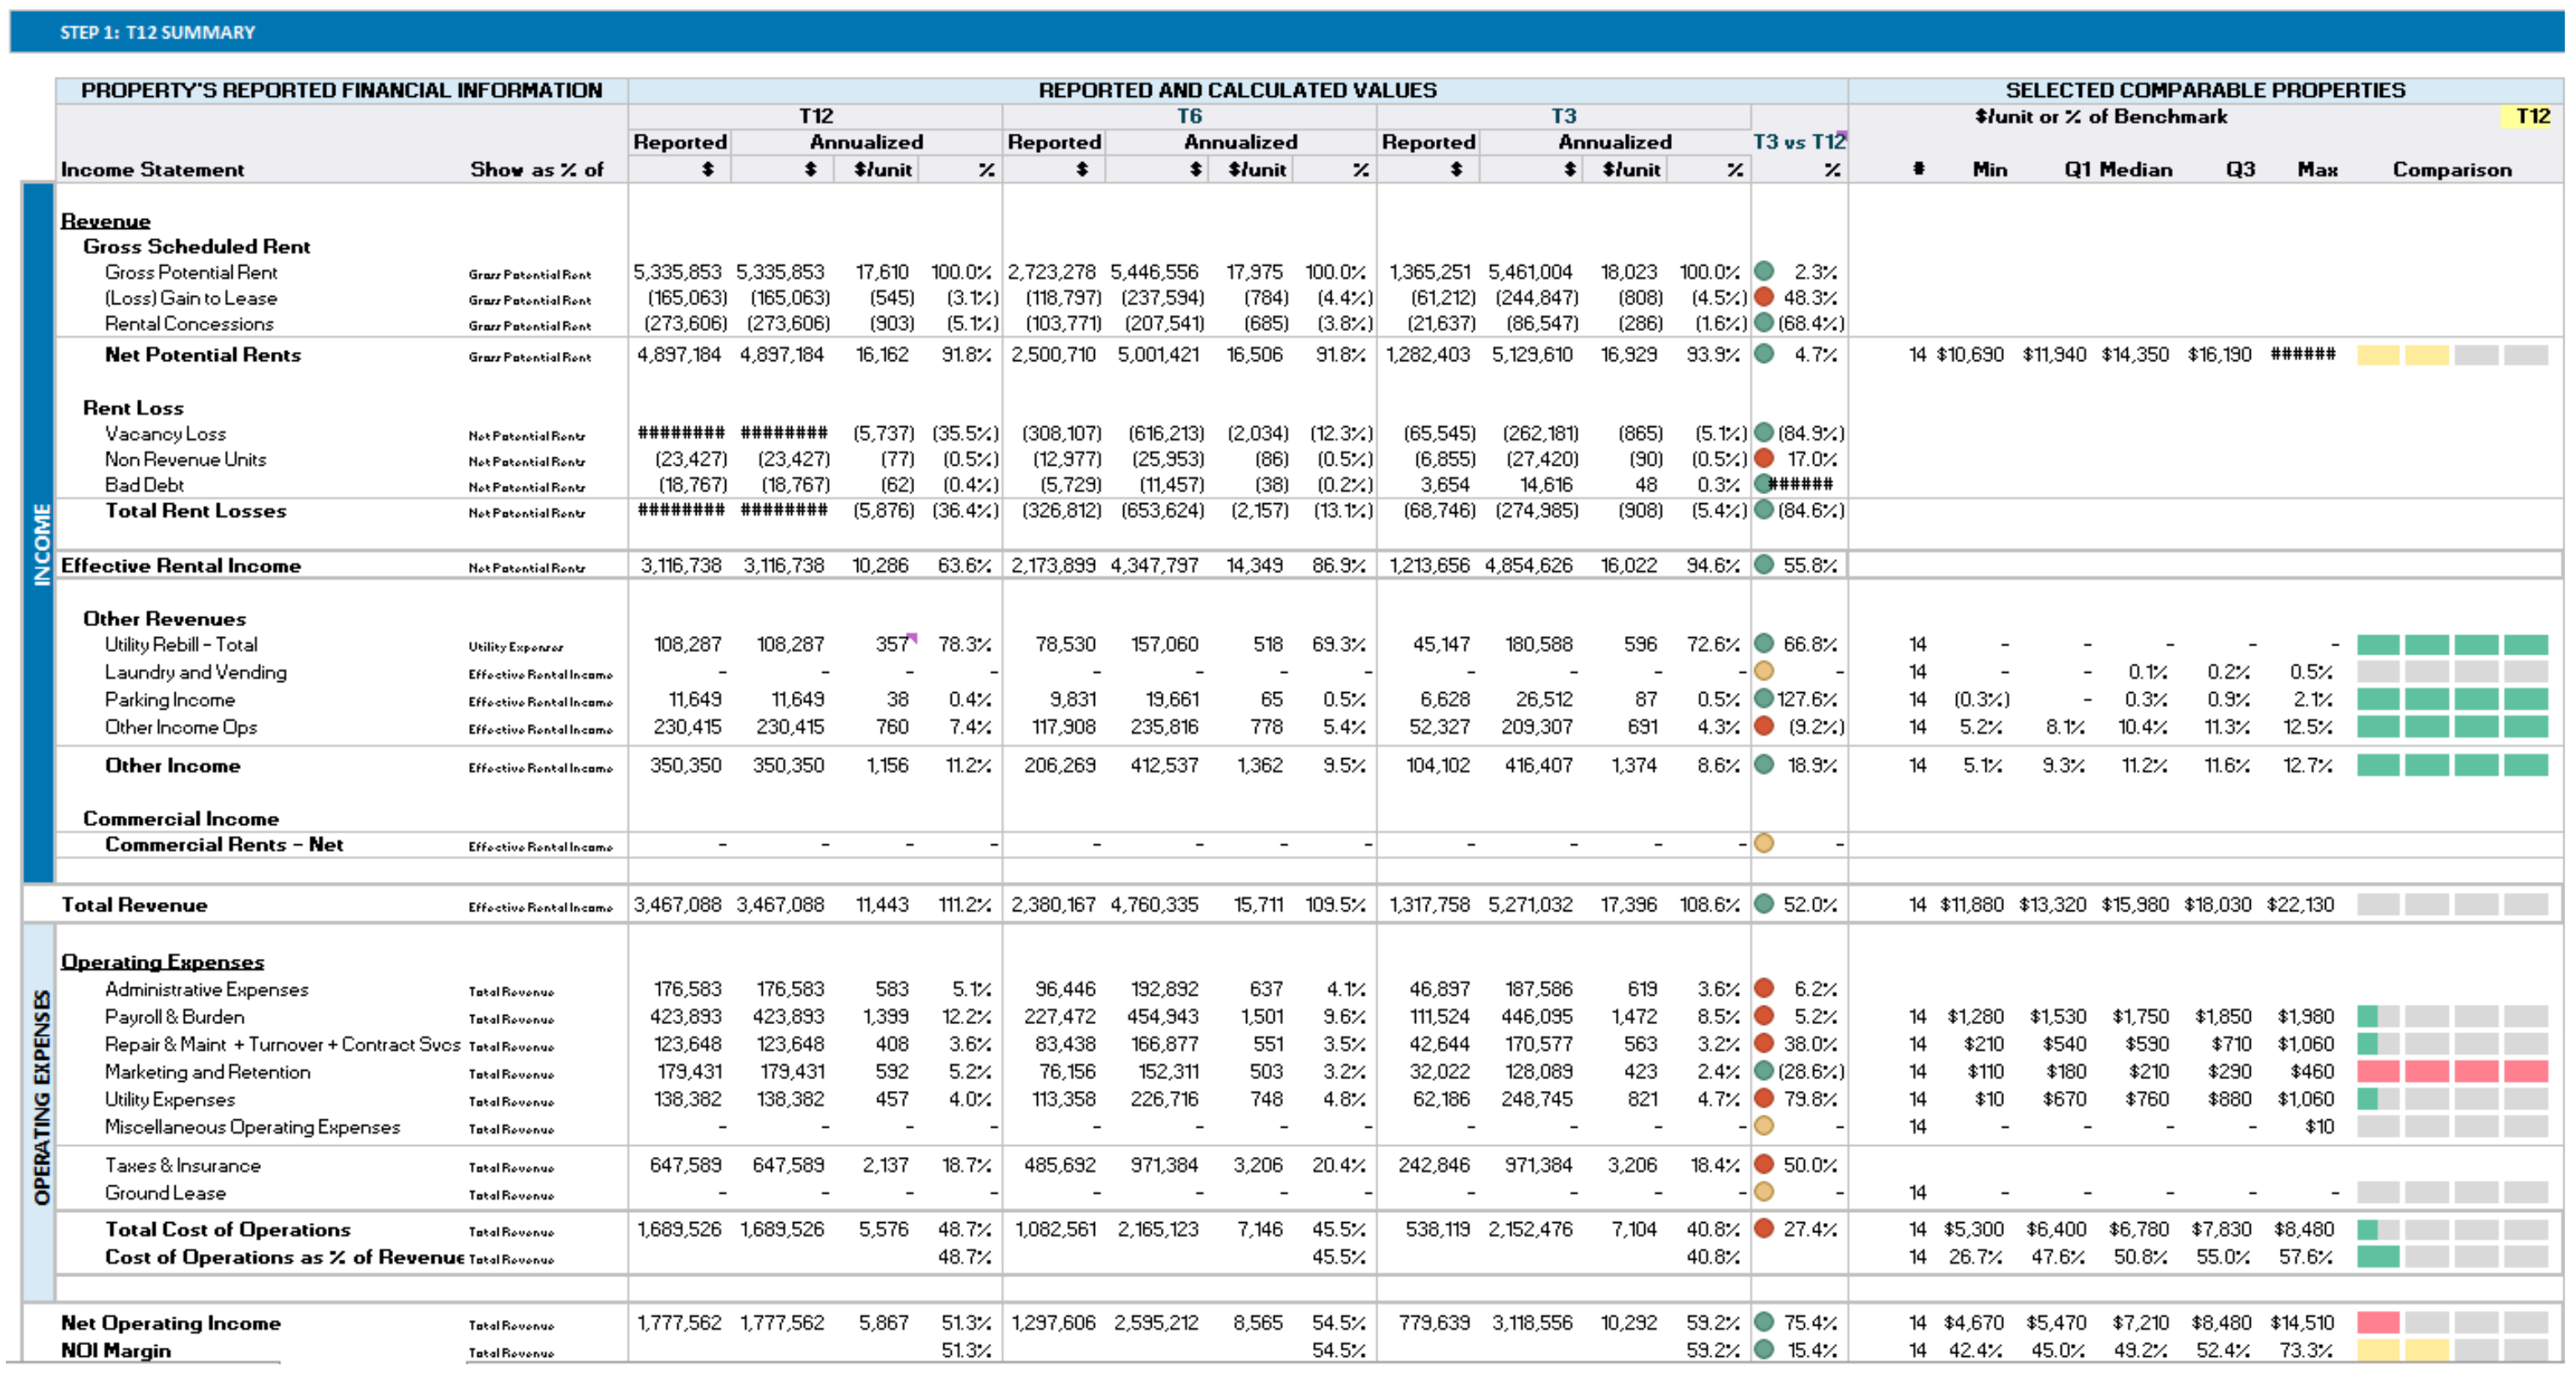The image size is (2576, 1376).
Task: Click yellow comparison bar in Net Potential Rents row
Action: pos(2403,354)
